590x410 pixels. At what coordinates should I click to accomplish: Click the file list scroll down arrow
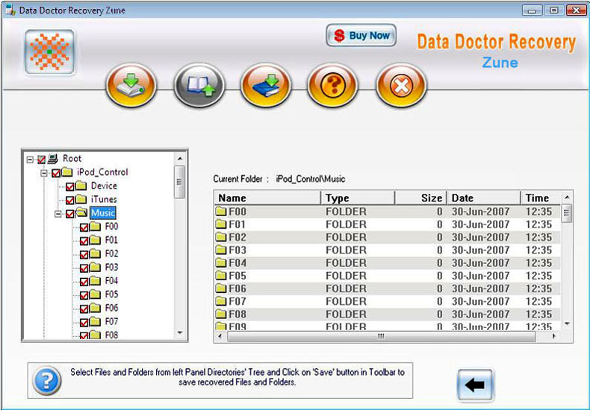coord(567,324)
